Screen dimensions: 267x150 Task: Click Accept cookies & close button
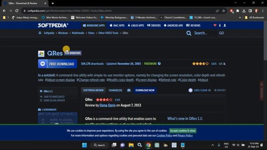(183, 130)
